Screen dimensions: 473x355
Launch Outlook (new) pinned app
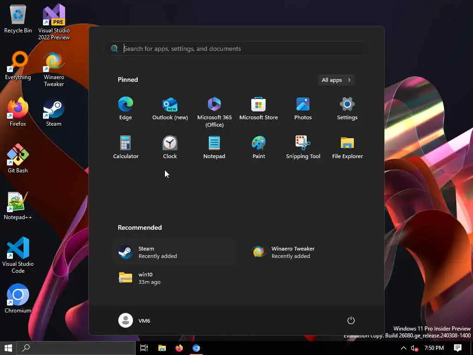tap(170, 109)
